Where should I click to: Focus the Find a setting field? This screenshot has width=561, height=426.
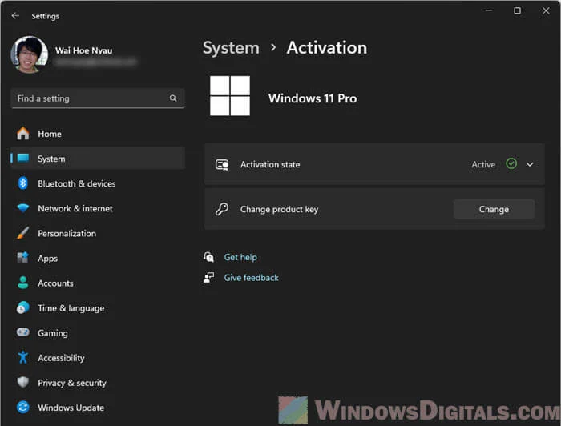[98, 98]
